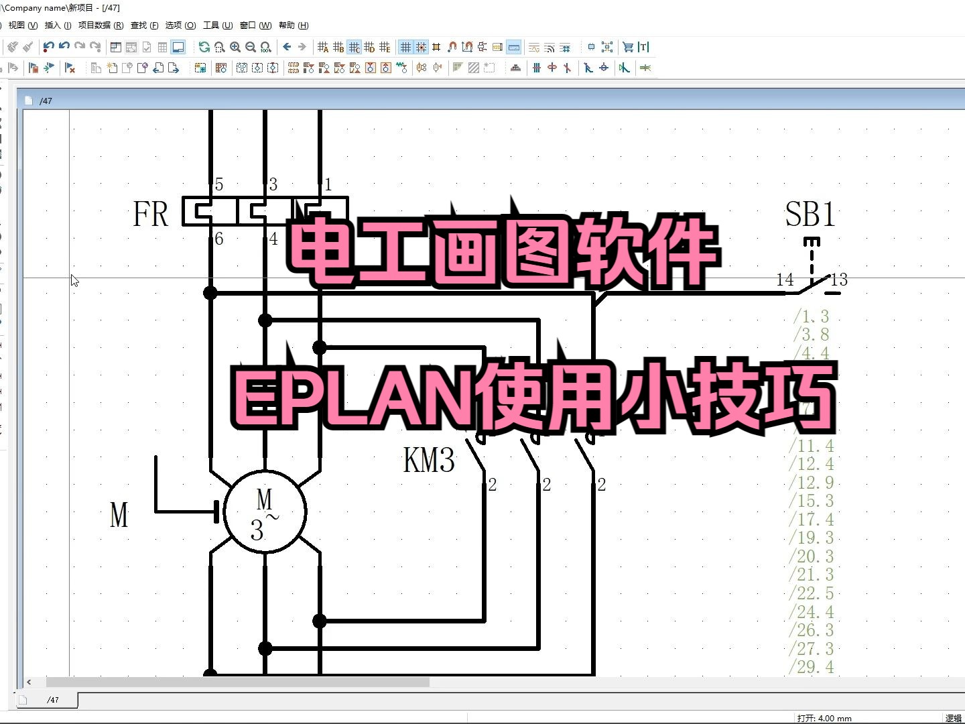Click cross-reference /29.4

(811, 667)
